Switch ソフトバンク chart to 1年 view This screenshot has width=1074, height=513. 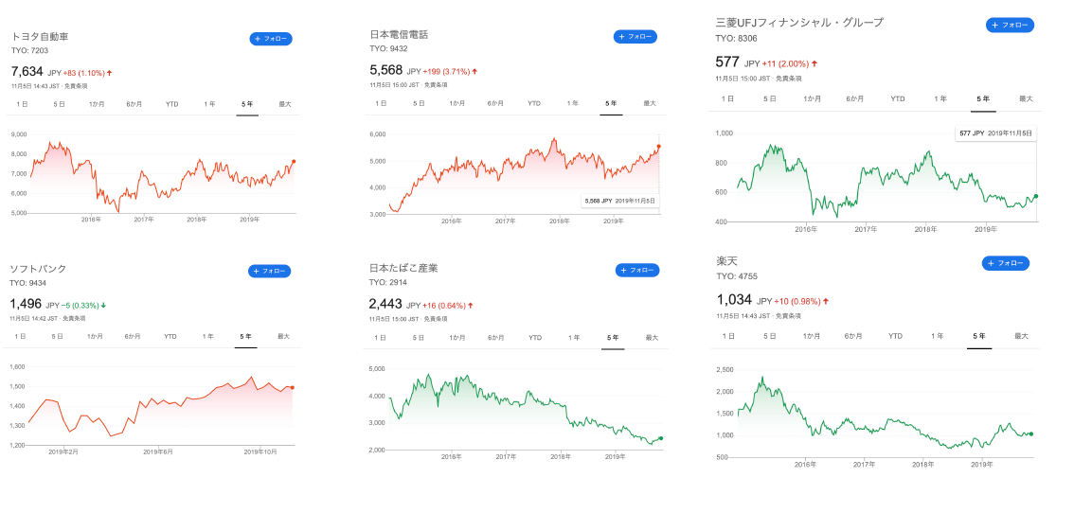point(208,336)
